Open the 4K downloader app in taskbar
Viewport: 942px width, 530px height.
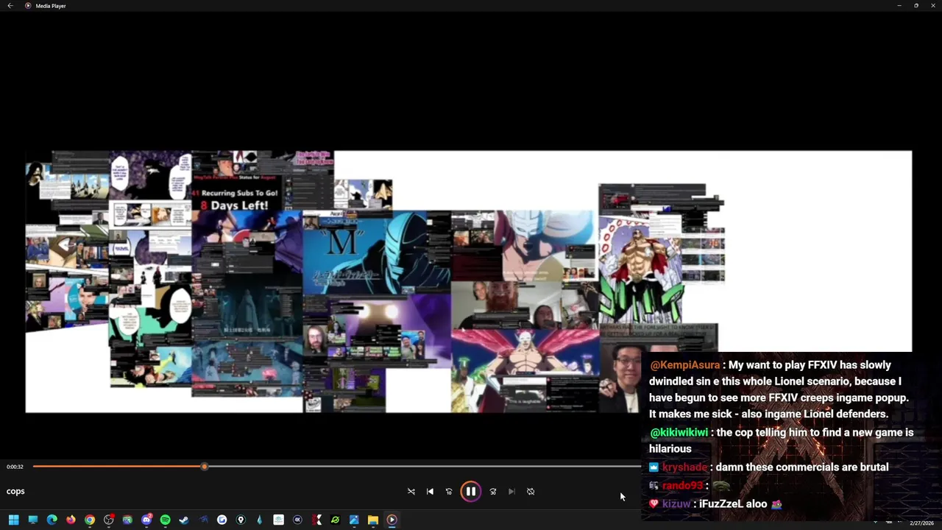[297, 520]
